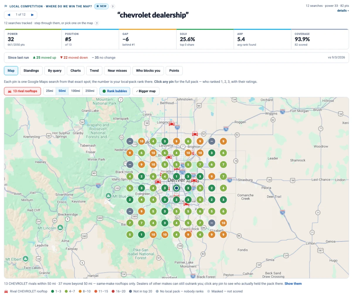Screen dimensions: 353x295
Task: Click the rival car icon near Longmont
Action: (x=172, y=124)
